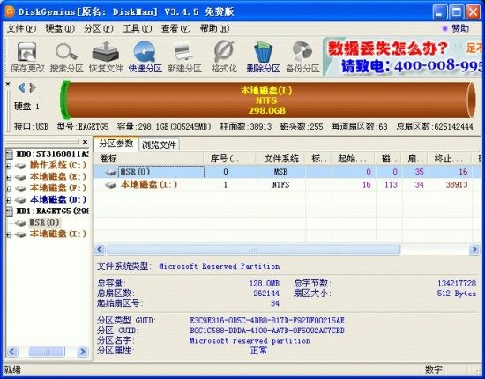
Task: Click drive icon in MSR(0) table row
Action: [x=111, y=172]
